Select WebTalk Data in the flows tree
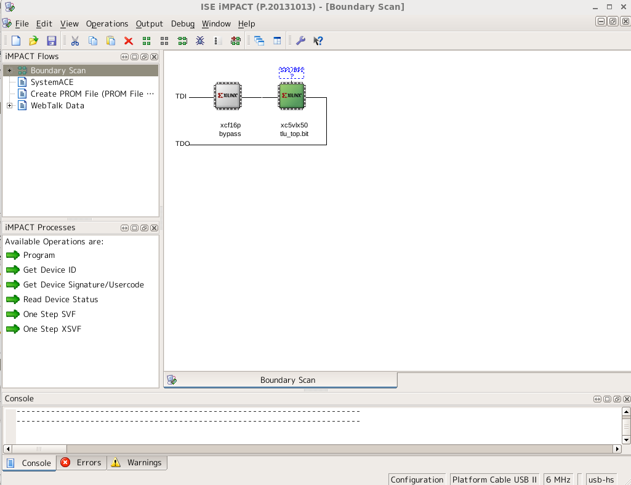 coord(57,105)
